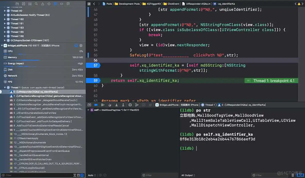Click the Step Into debug button
Image resolution: width=305 pixels, height=178 pixels.
click(116, 105)
